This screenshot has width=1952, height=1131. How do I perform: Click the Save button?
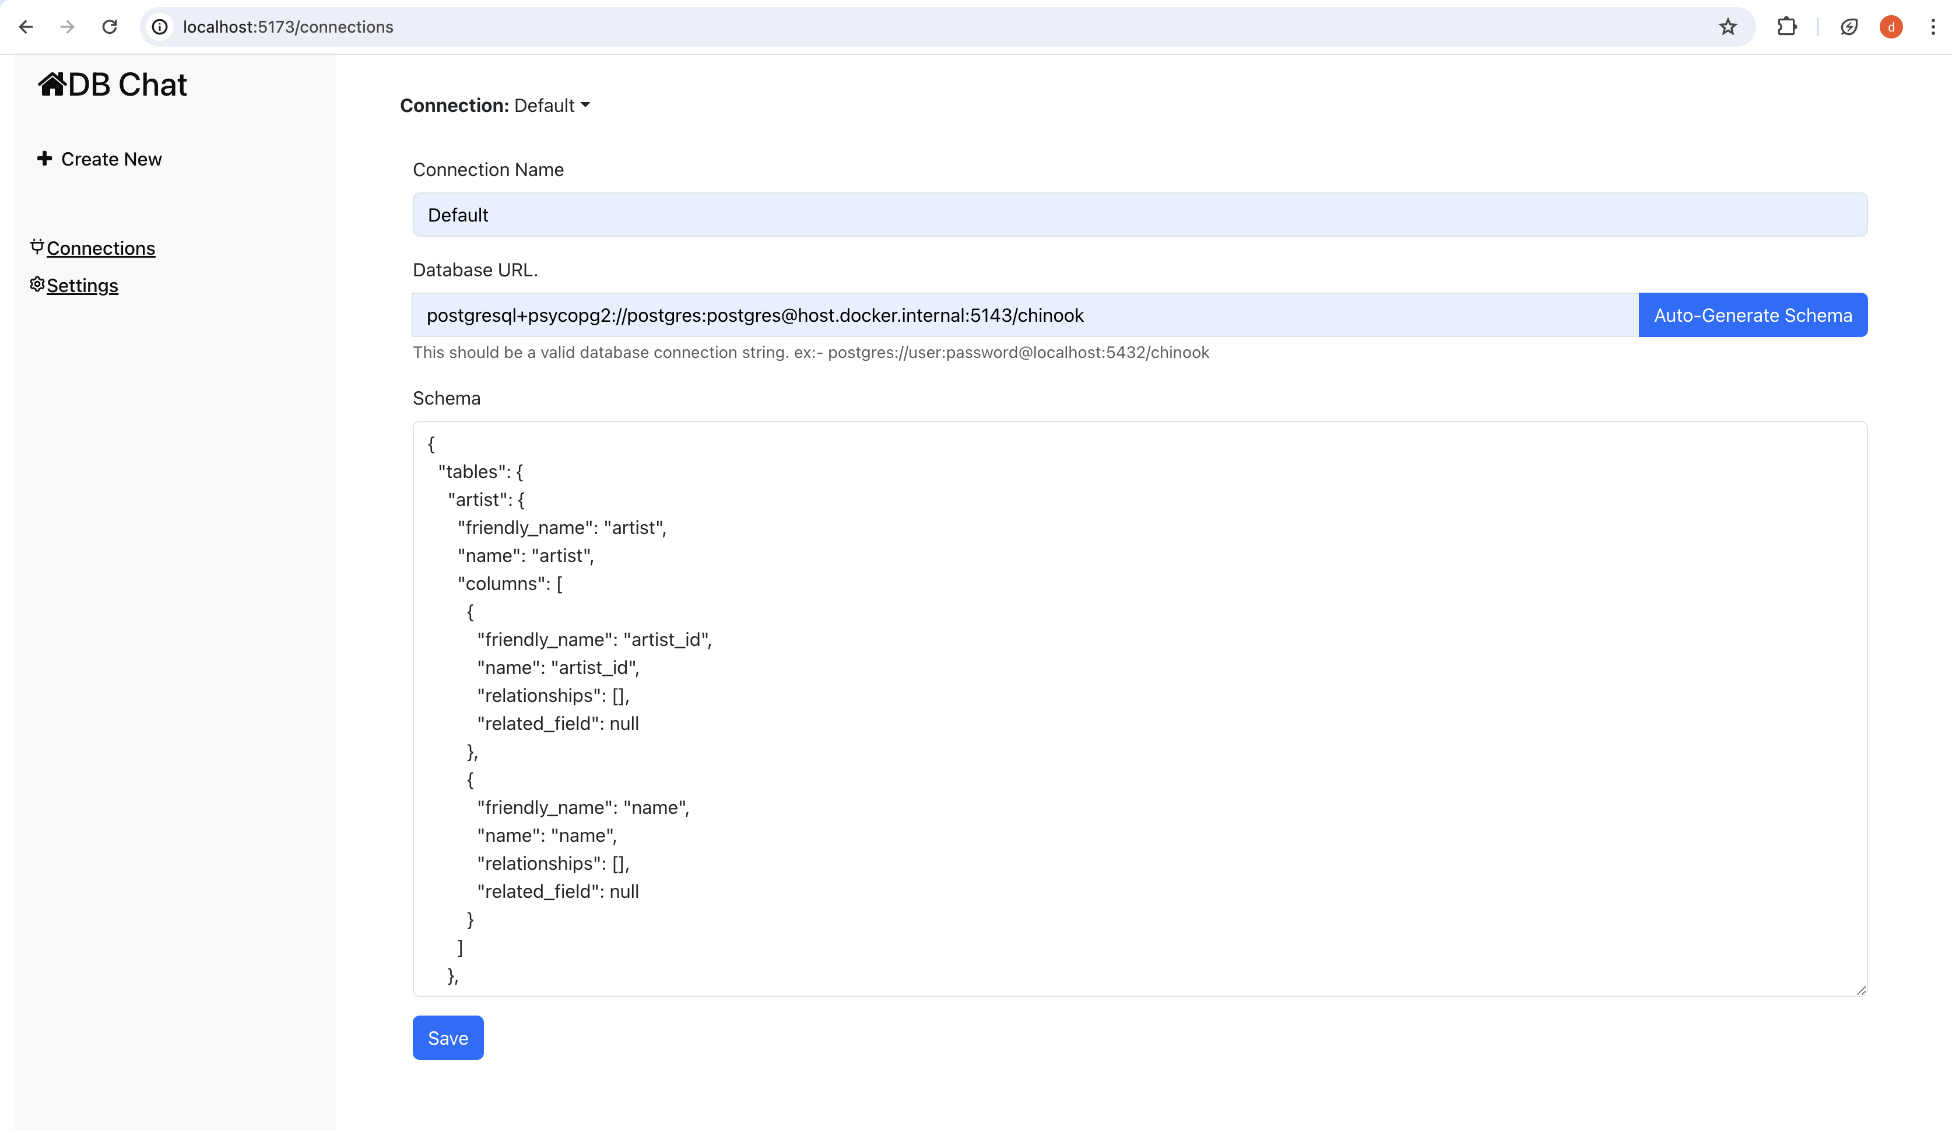(x=448, y=1038)
